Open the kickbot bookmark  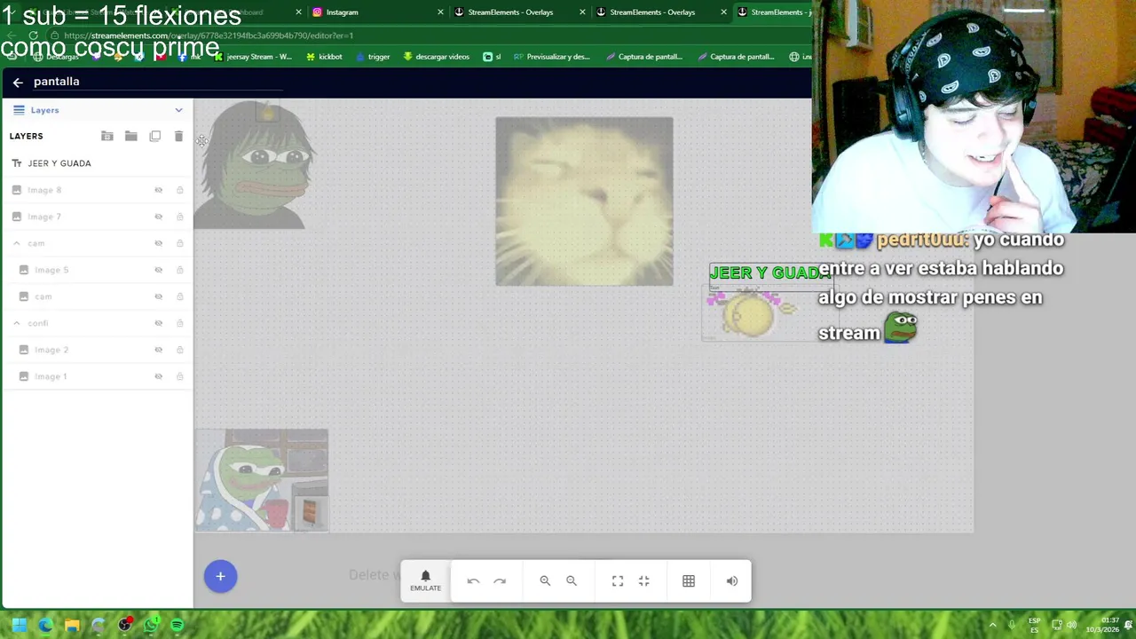pyautogui.click(x=324, y=57)
